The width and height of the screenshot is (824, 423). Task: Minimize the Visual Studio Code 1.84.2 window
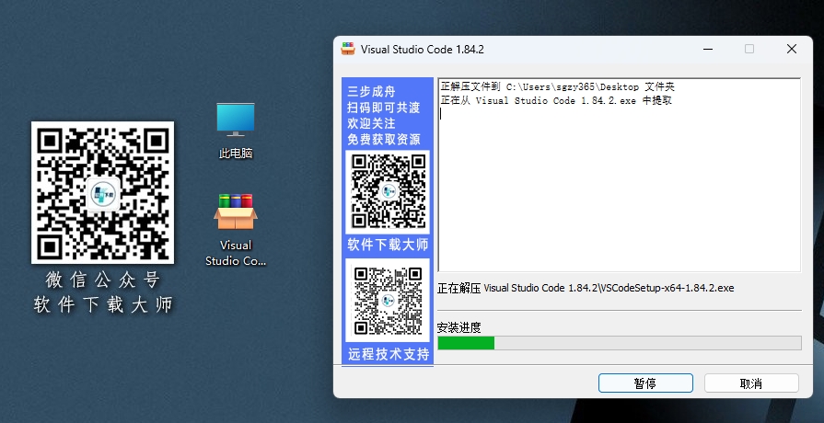[x=708, y=49]
